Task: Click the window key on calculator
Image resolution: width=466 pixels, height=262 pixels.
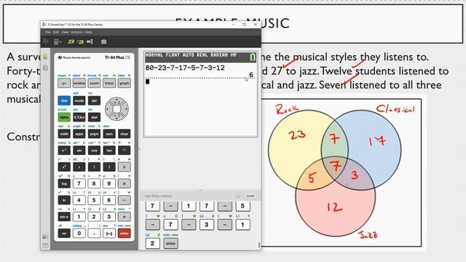Action: point(79,83)
